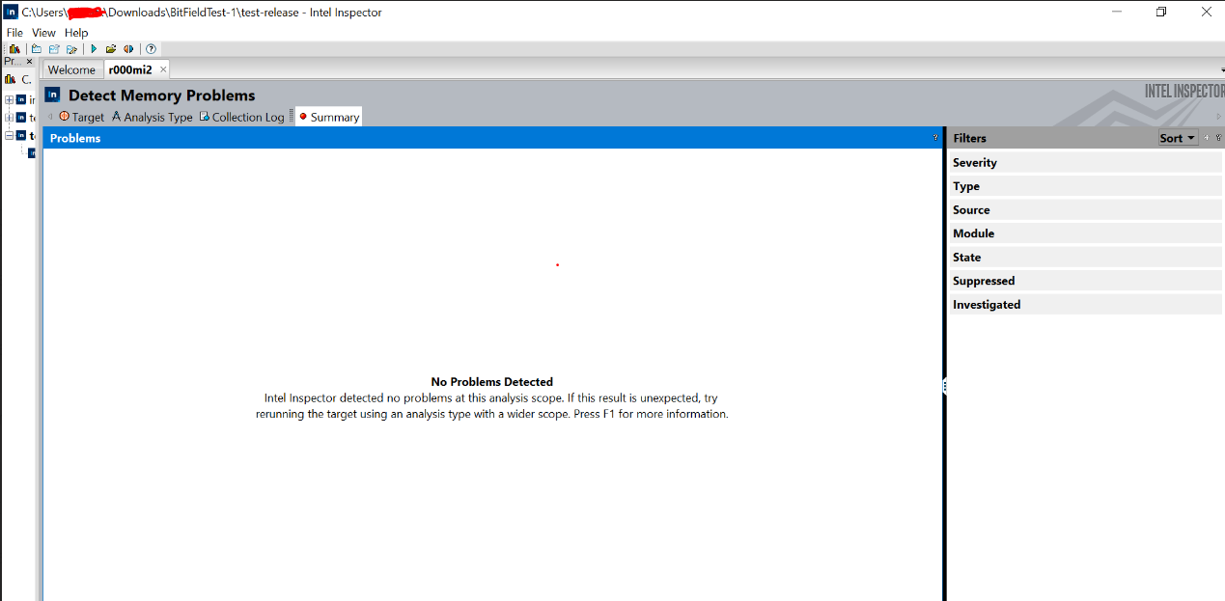Screen dimensions: 1225x601
Task: Select the project navigator chart icon
Action: click(10, 78)
